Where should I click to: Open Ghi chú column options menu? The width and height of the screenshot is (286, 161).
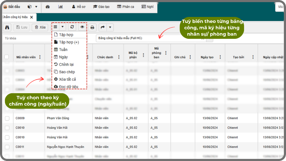click(x=190, y=57)
